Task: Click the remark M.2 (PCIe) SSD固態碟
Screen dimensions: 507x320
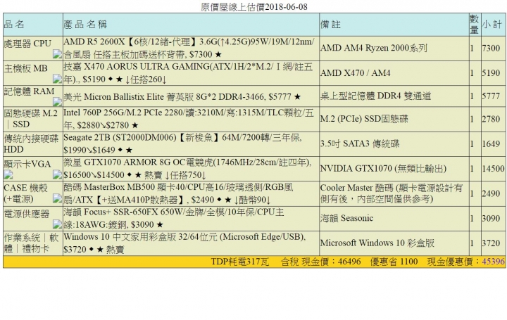Action: (364, 119)
